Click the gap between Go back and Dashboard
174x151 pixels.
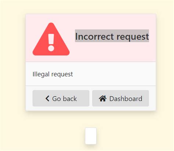91,98
